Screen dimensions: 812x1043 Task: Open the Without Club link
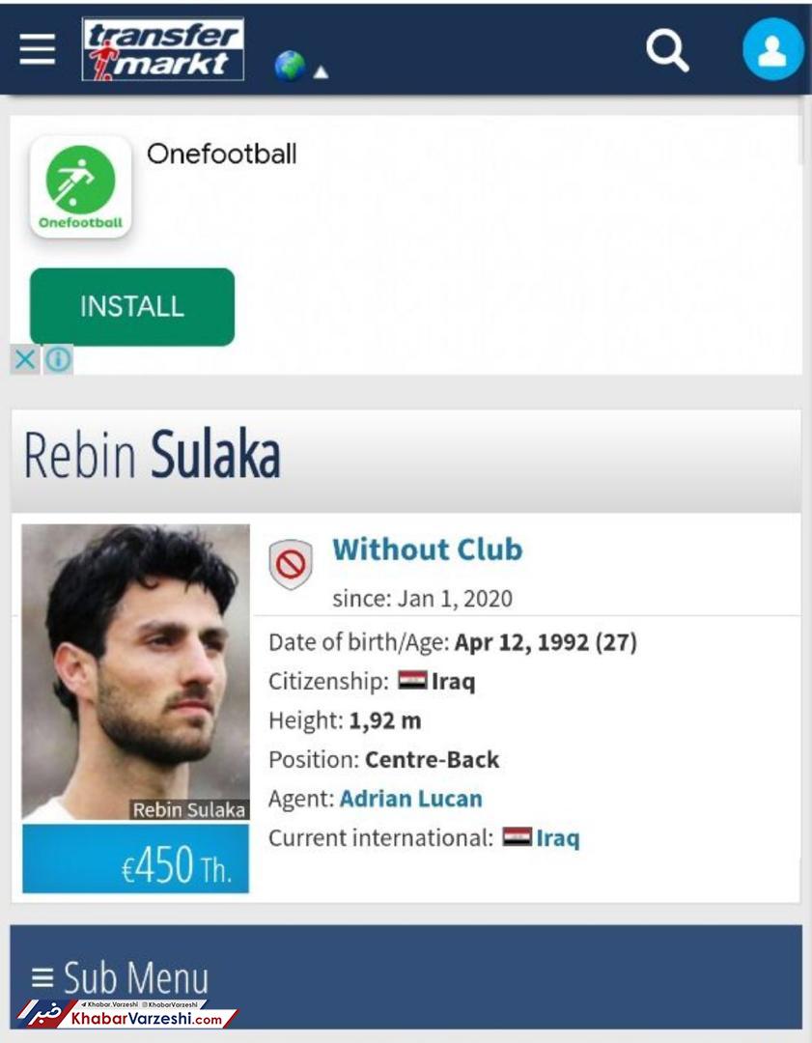(428, 550)
